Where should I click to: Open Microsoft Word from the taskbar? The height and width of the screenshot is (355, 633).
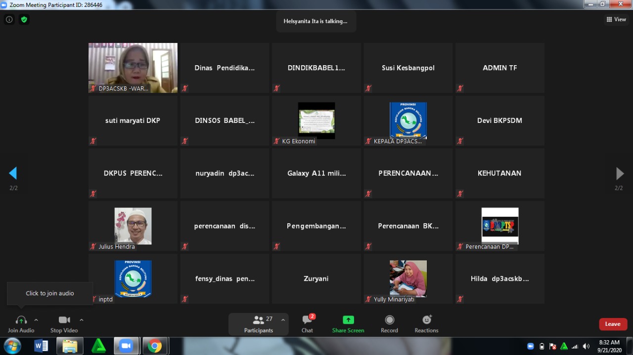point(41,346)
